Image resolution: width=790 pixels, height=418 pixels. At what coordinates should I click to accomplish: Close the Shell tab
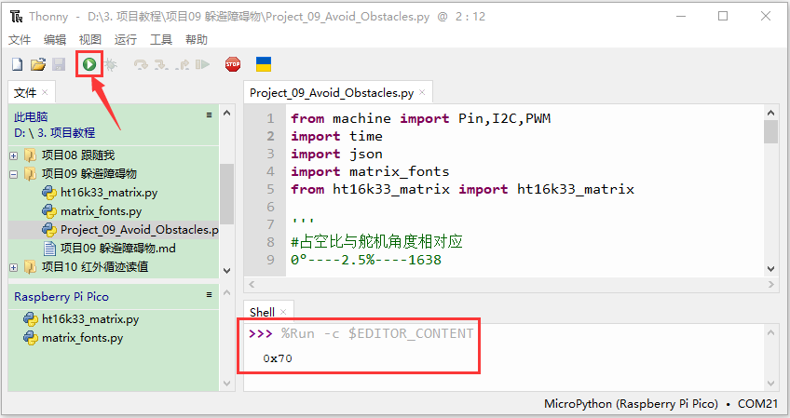[x=283, y=312]
